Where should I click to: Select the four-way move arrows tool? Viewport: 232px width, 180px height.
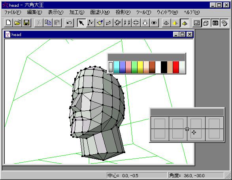[x=136, y=23]
